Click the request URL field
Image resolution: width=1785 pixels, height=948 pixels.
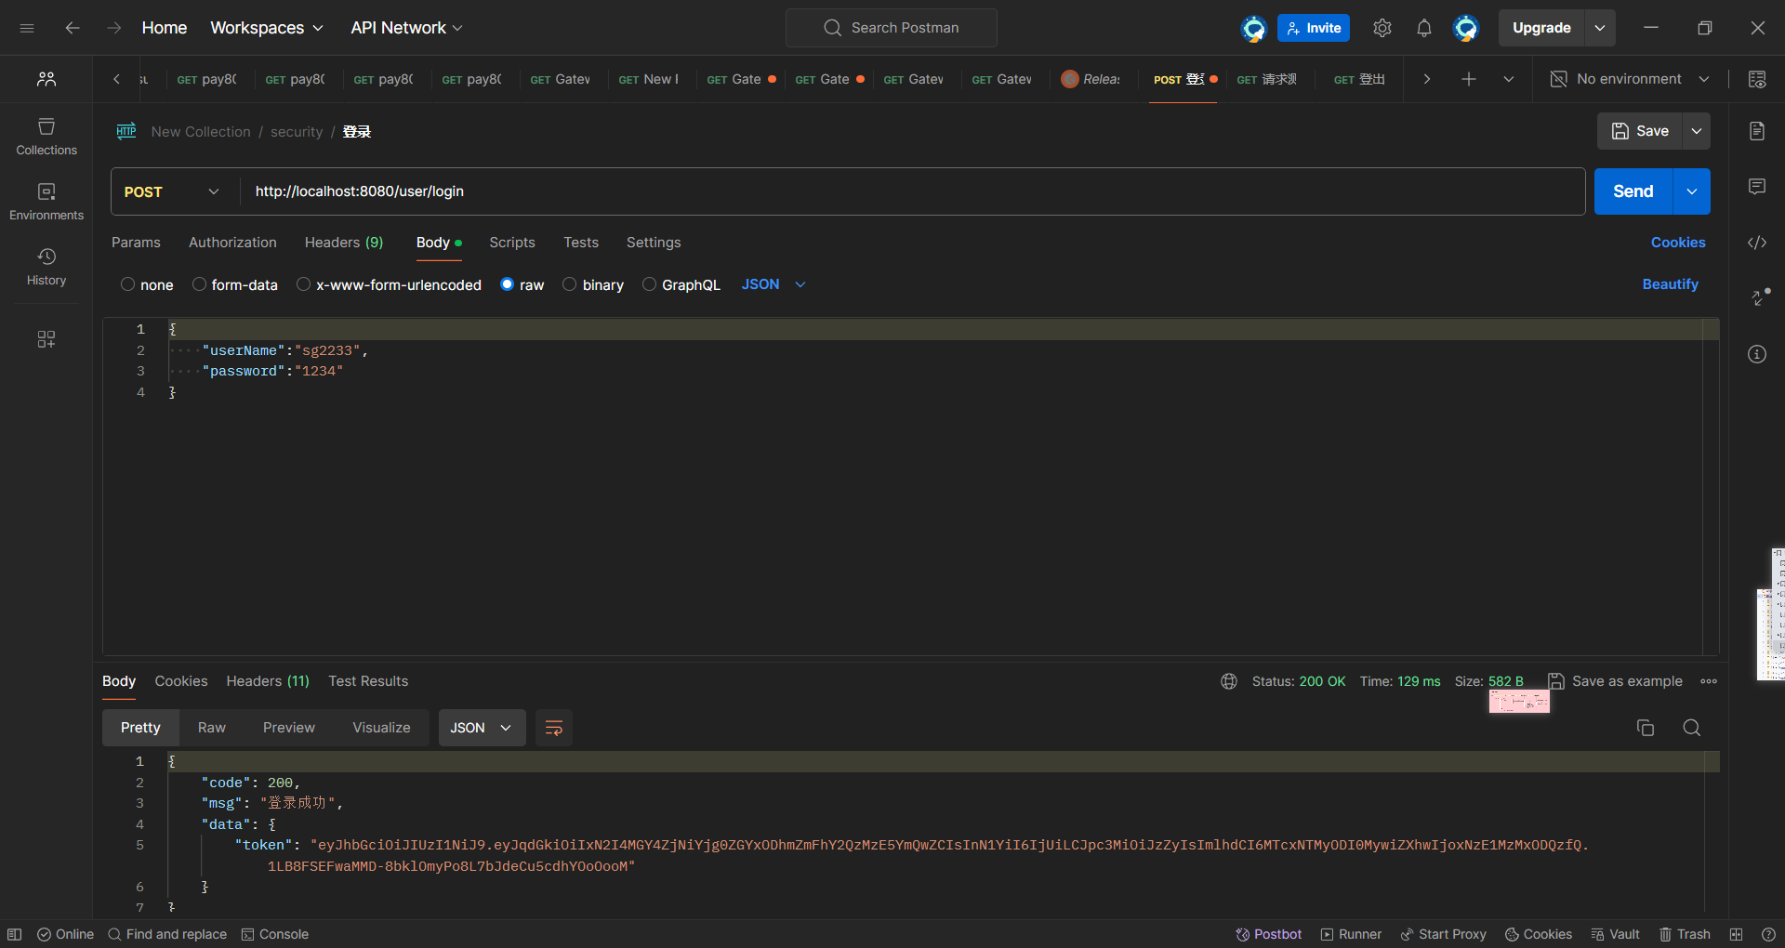tap(913, 191)
